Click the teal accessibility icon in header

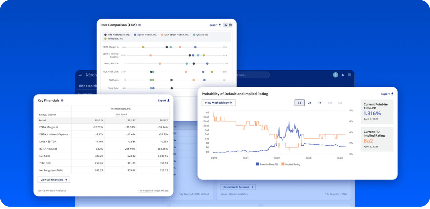pyautogui.click(x=335, y=75)
